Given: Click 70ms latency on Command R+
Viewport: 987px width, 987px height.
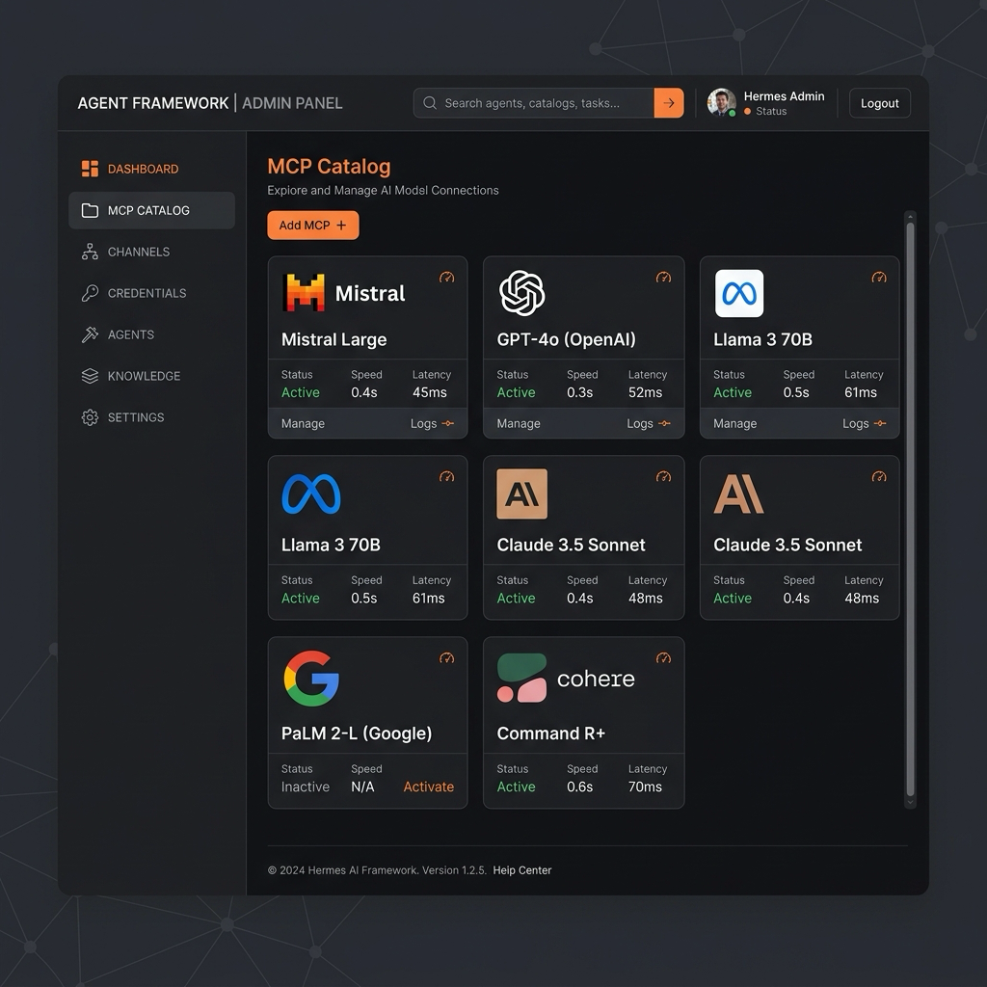Looking at the screenshot, I should (645, 787).
